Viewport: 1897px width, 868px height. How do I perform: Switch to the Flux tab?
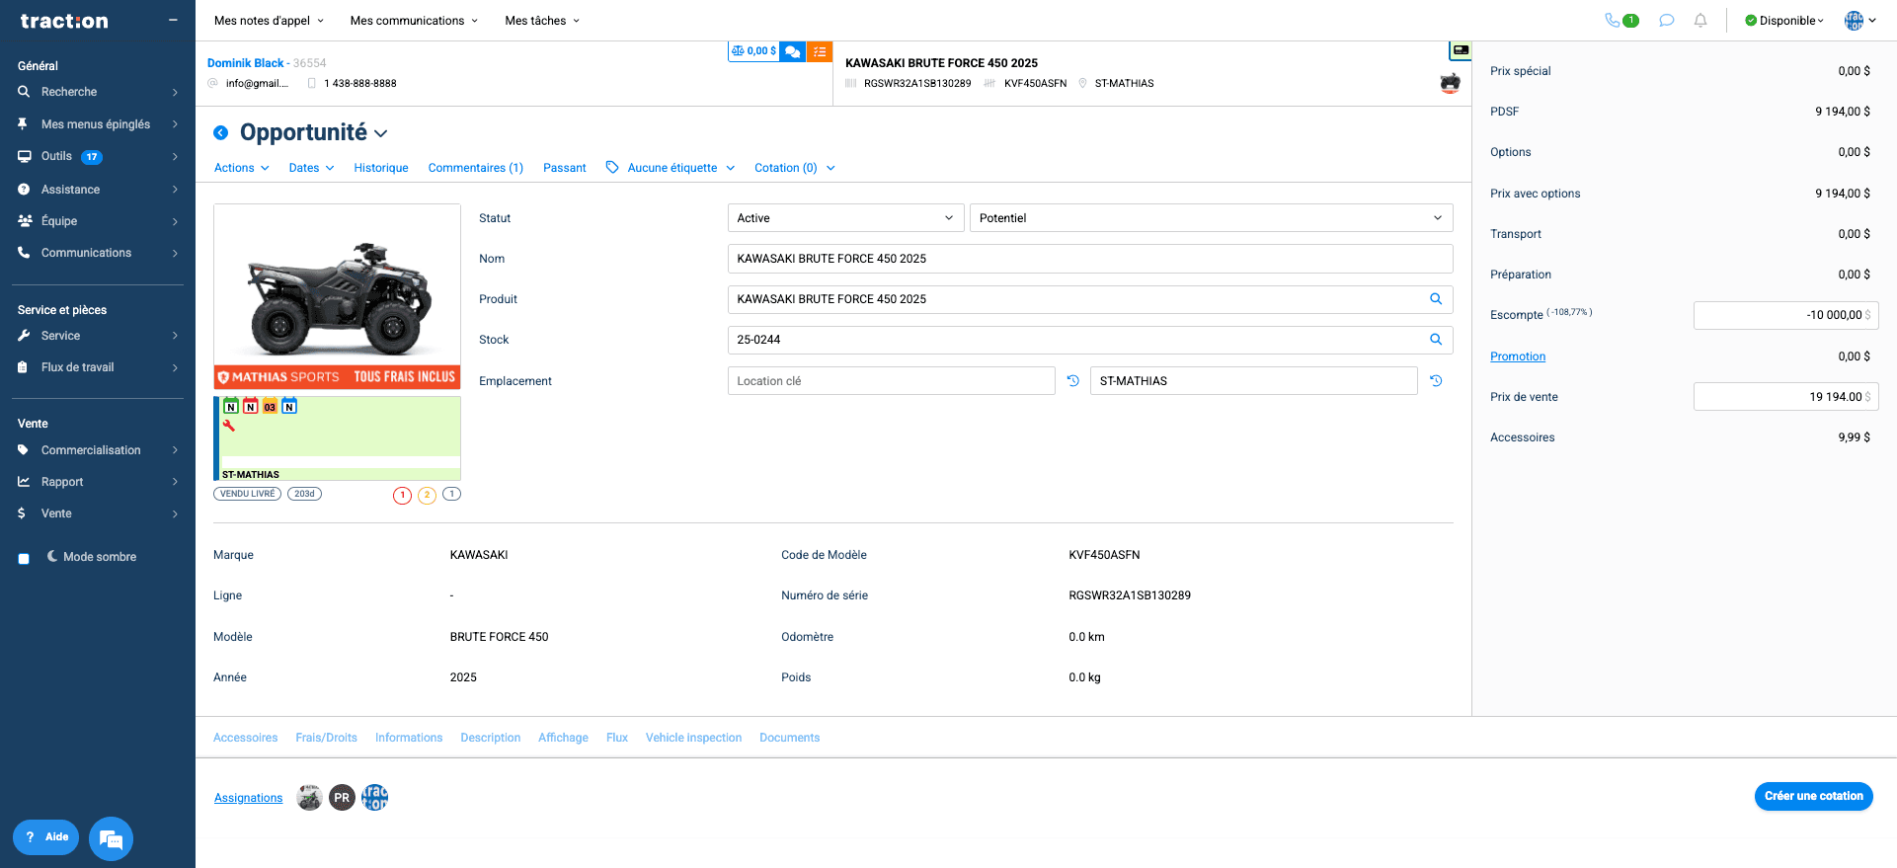click(x=617, y=738)
